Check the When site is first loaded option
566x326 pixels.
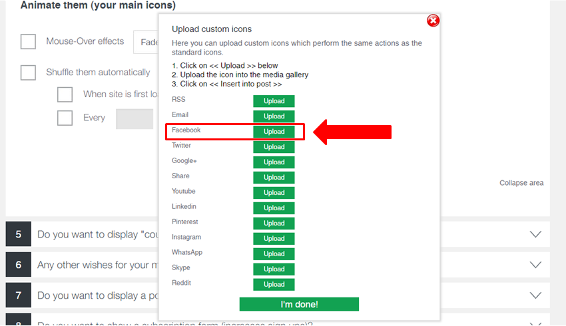65,94
